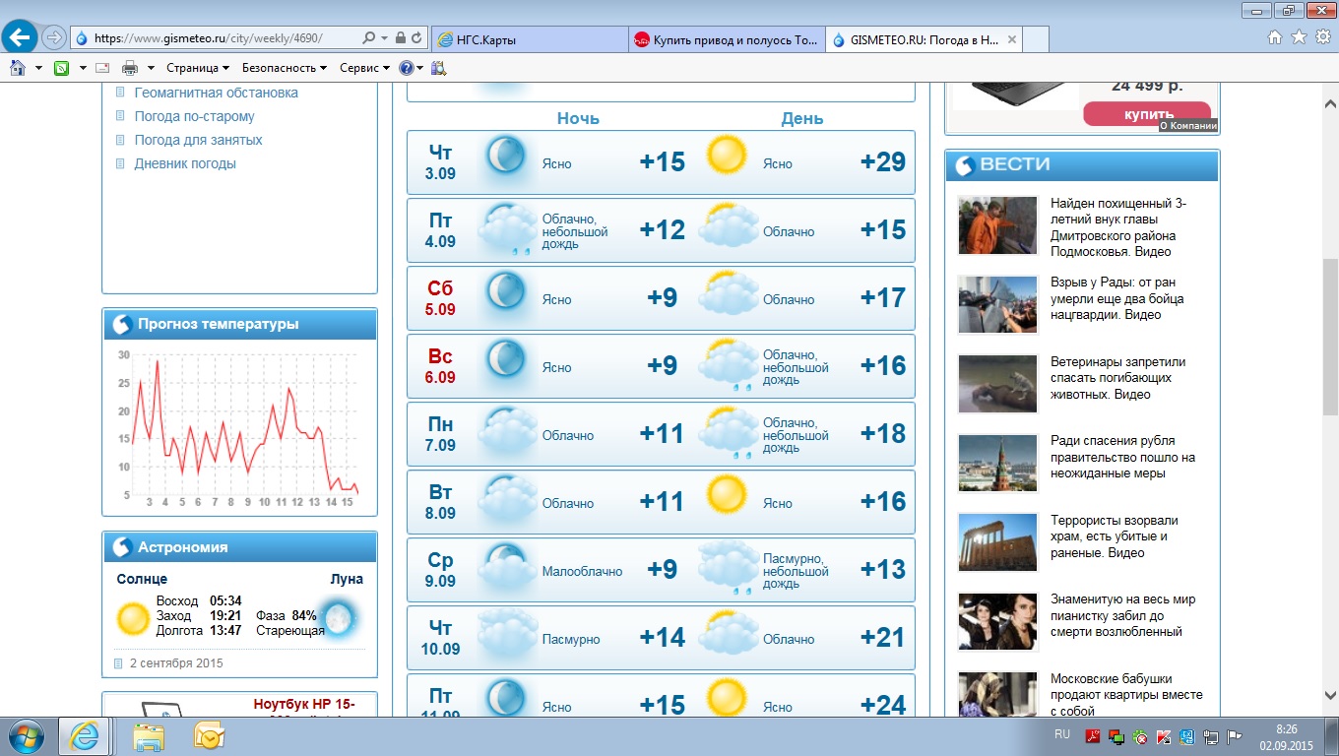Screen dimensions: 1339x756
Task: Open the Безопасность dropdown menu
Action: (x=285, y=68)
